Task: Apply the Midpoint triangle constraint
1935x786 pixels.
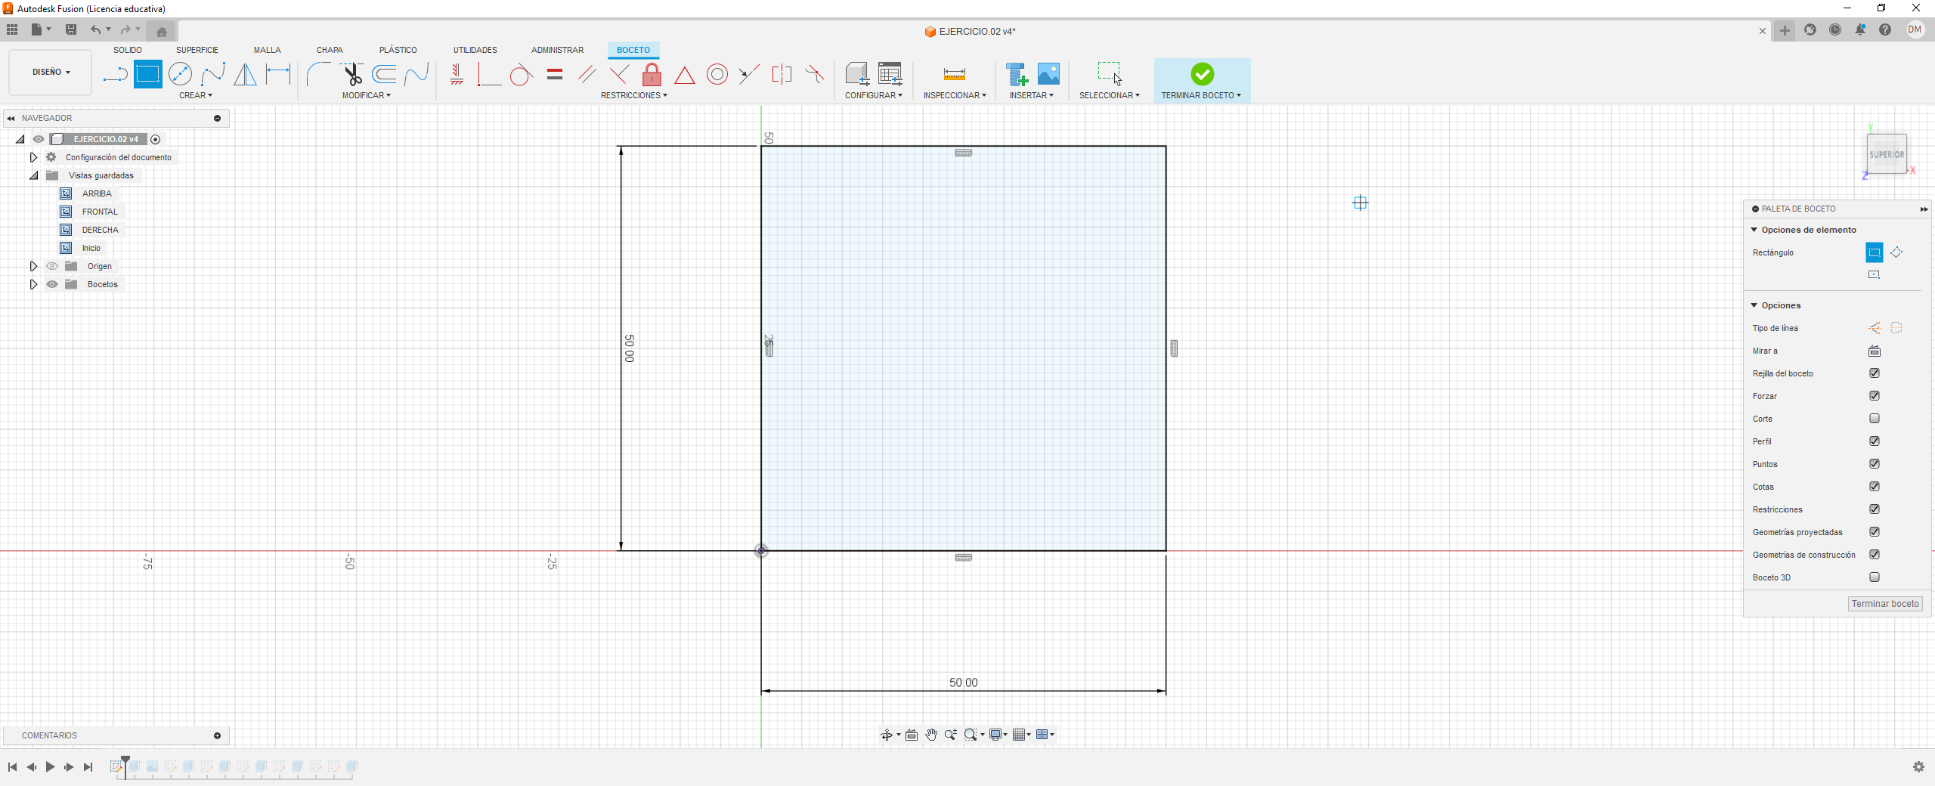Action: click(685, 74)
